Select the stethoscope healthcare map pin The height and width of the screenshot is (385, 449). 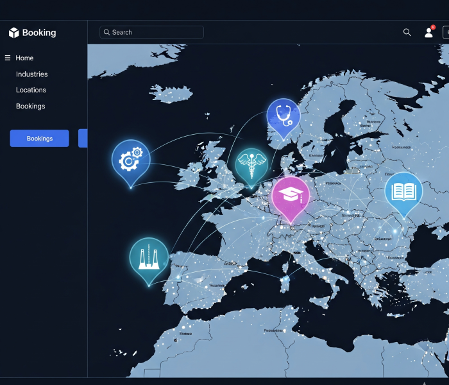[x=283, y=116]
